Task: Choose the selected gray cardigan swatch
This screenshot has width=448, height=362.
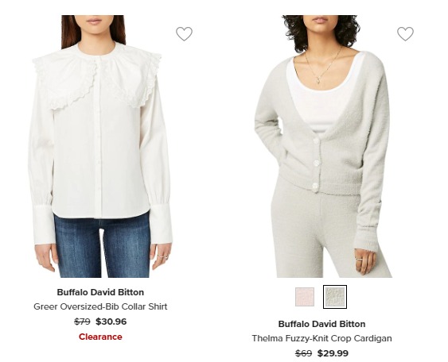Action: [335, 297]
